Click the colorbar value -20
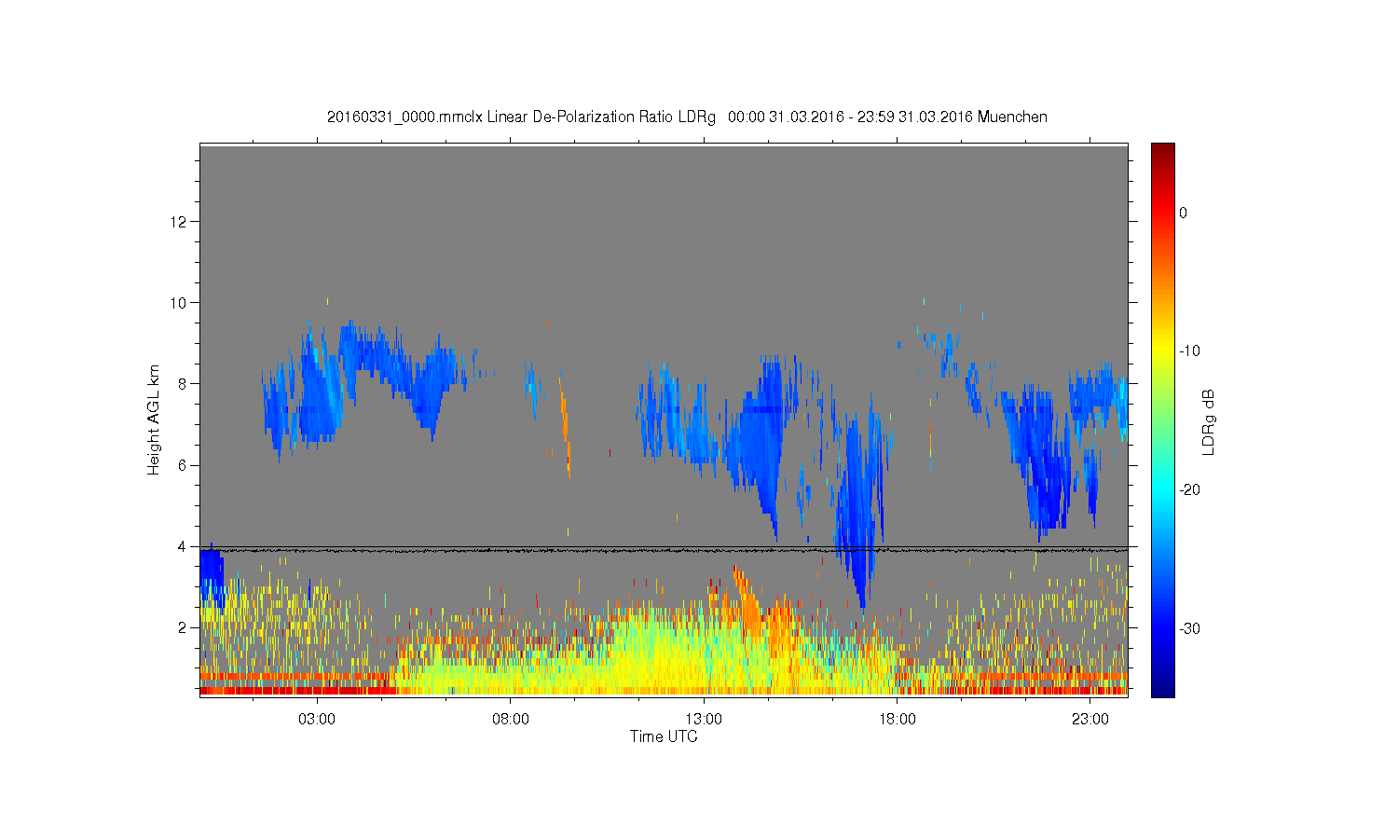The height and width of the screenshot is (839, 1398). tap(1189, 490)
